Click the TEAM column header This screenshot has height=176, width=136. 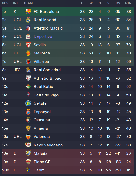pyautogui.click(x=28, y=3)
